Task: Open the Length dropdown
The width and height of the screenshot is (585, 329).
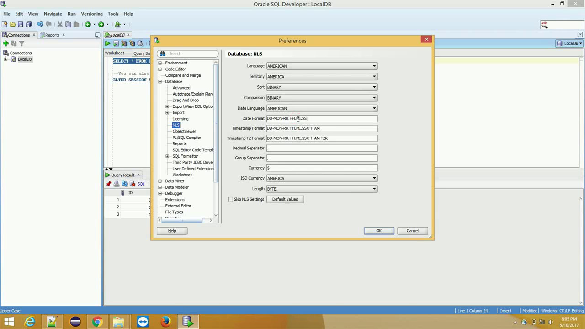Action: tap(374, 189)
